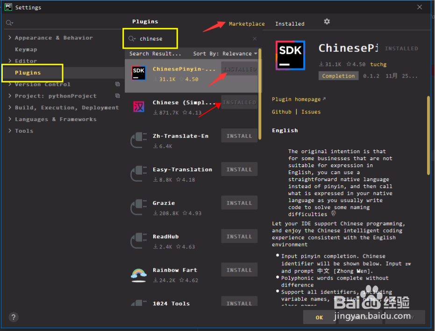Click the Grazie plugin icon

pos(138,207)
